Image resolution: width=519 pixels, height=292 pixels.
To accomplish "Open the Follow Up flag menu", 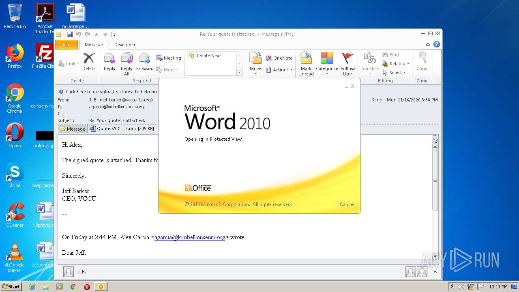I will (347, 64).
